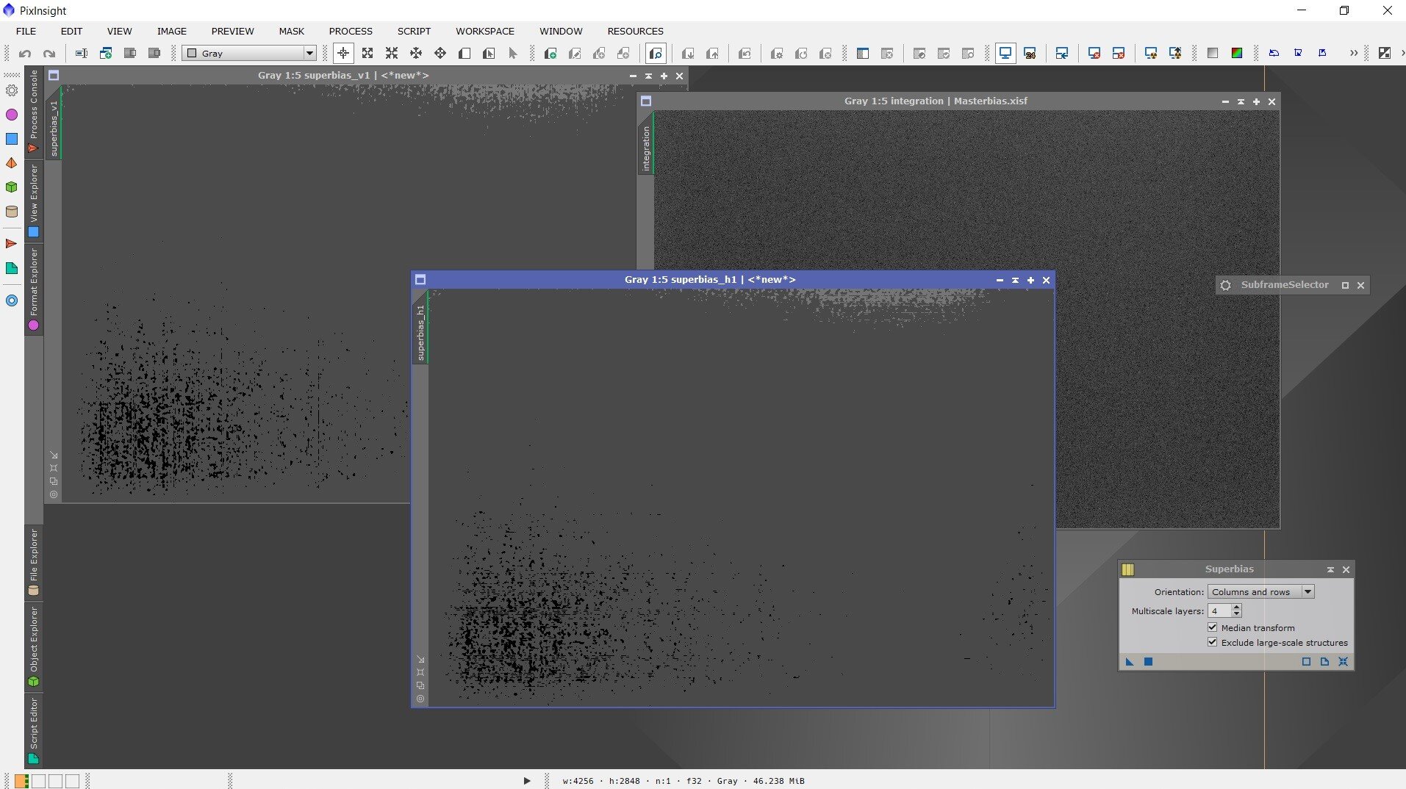This screenshot has width=1406, height=789.
Task: Click the Superbias apply square button
Action: pos(1148,662)
